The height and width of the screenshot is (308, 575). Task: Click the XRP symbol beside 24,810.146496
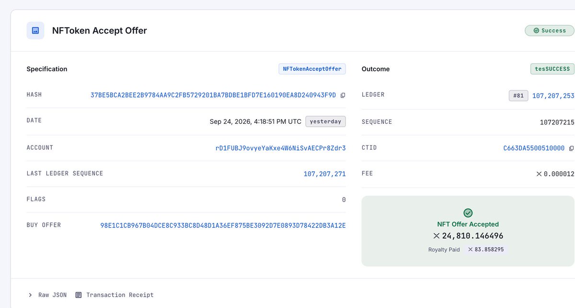[x=437, y=236]
